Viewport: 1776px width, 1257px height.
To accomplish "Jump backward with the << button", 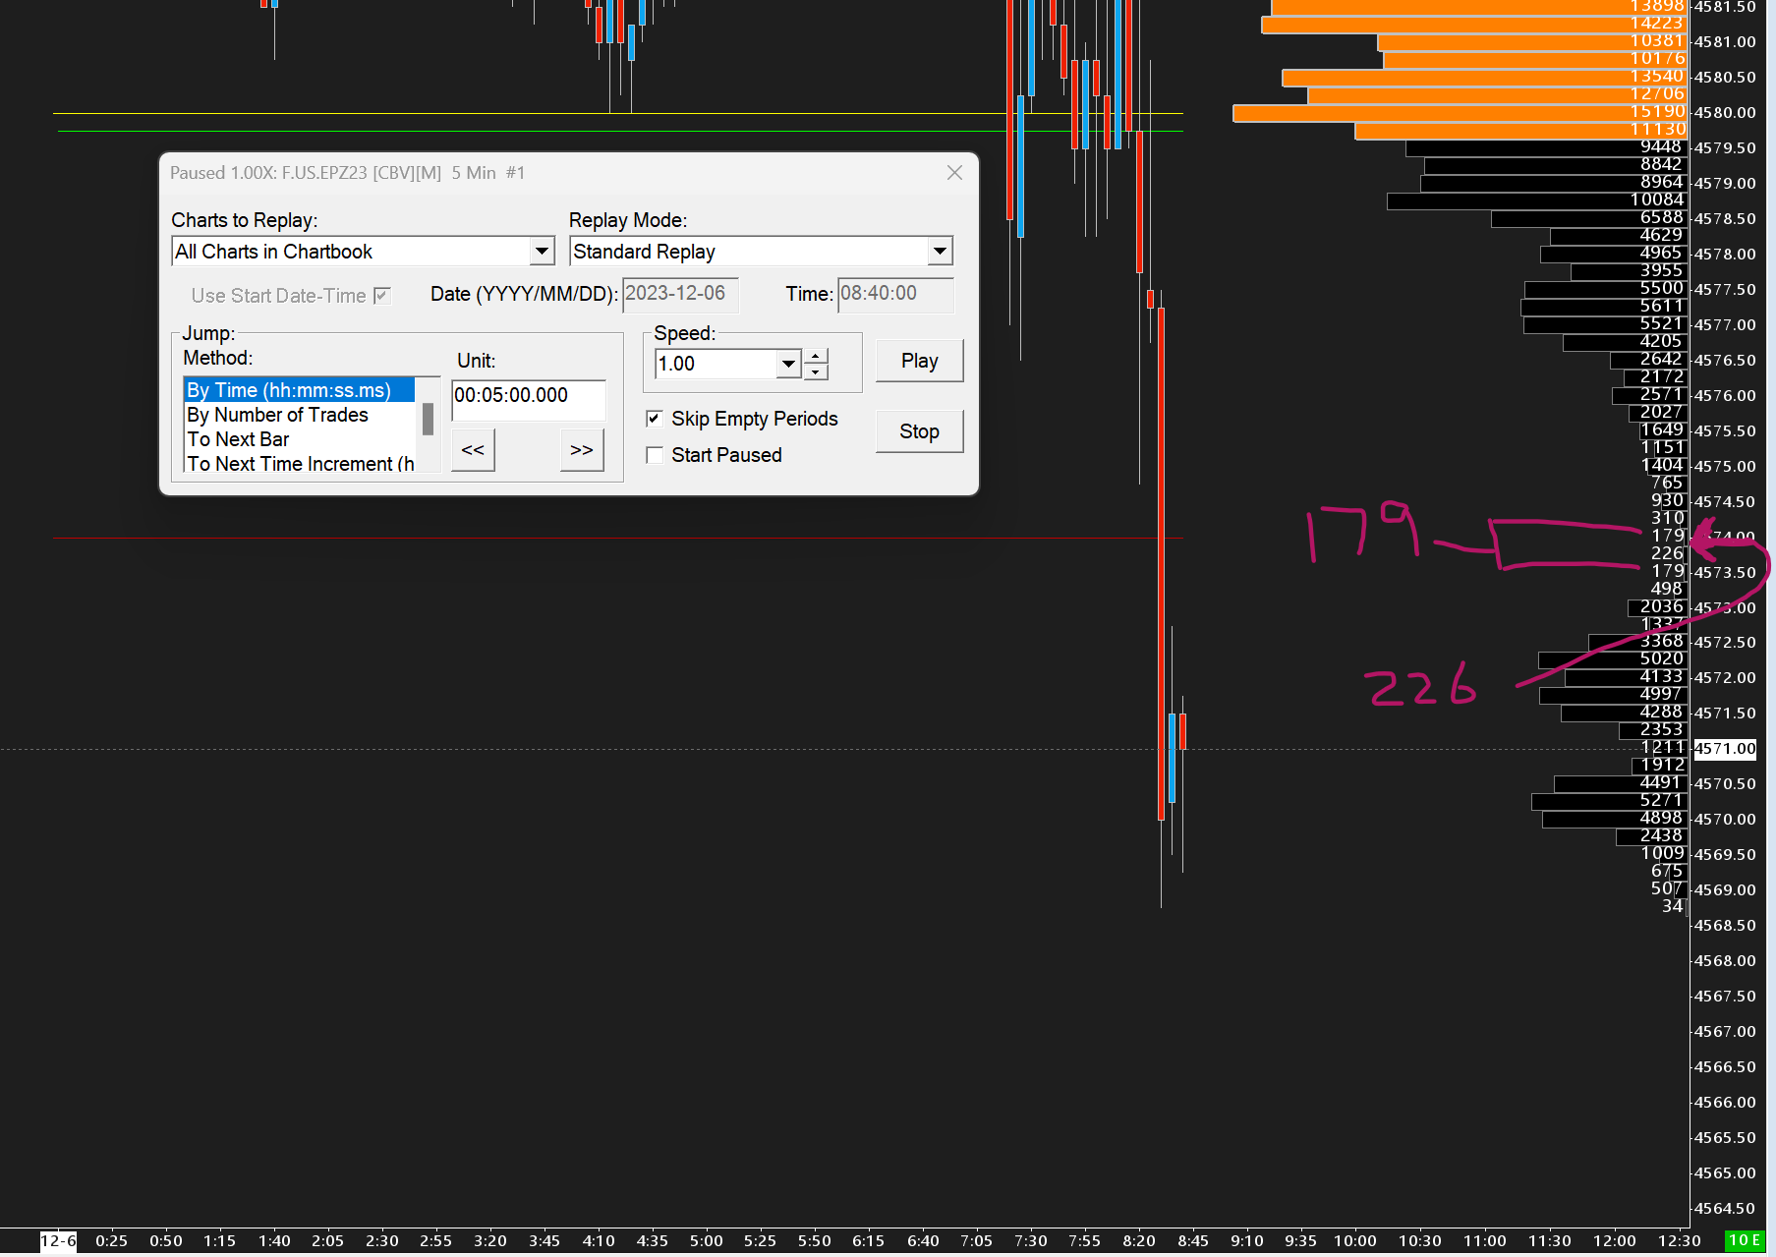I will tap(473, 450).
